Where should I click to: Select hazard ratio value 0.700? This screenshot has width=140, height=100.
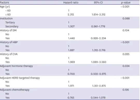click(71, 74)
